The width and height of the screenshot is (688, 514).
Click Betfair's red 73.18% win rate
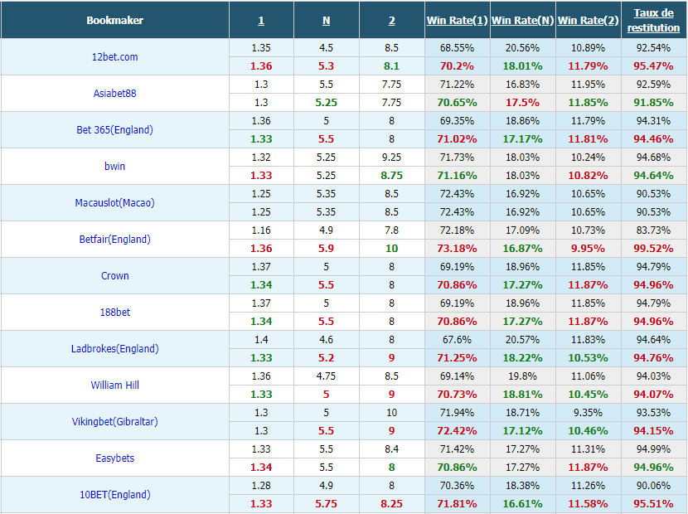pyautogui.click(x=457, y=249)
